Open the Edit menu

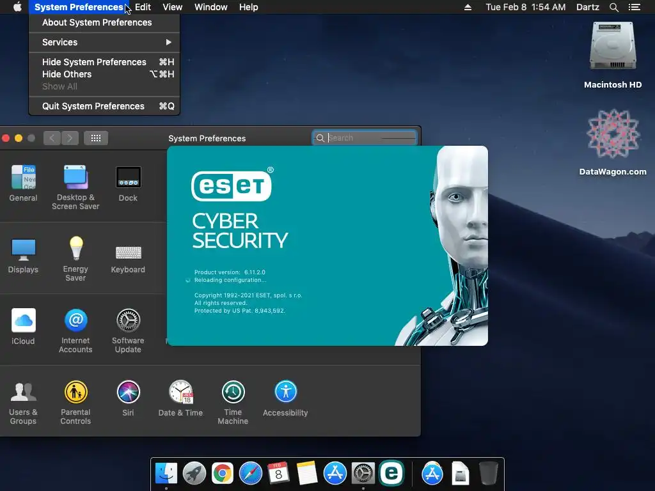point(143,7)
